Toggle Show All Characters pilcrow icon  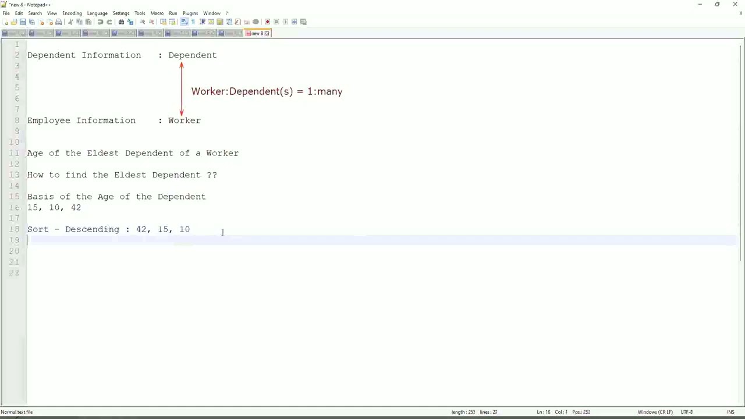point(193,22)
